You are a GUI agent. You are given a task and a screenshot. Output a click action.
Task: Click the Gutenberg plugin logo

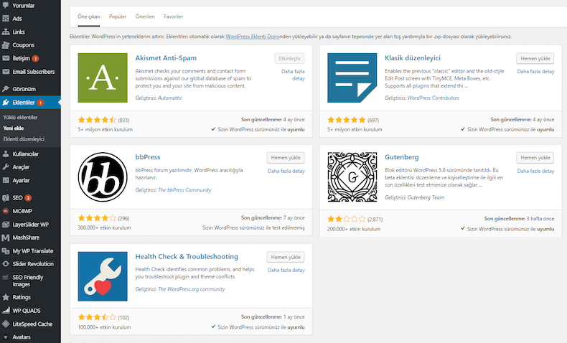352,177
